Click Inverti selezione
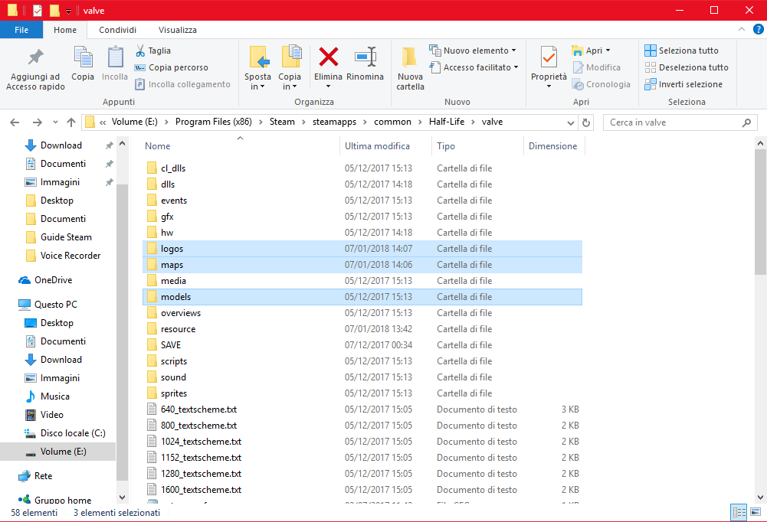 [x=683, y=84]
